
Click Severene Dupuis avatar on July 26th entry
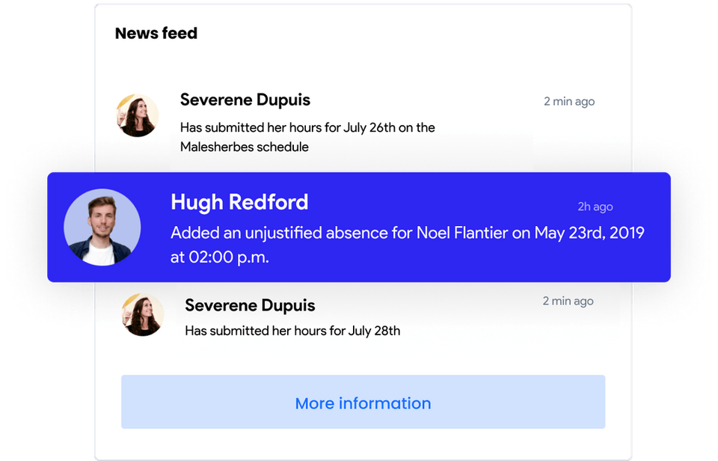(x=138, y=115)
